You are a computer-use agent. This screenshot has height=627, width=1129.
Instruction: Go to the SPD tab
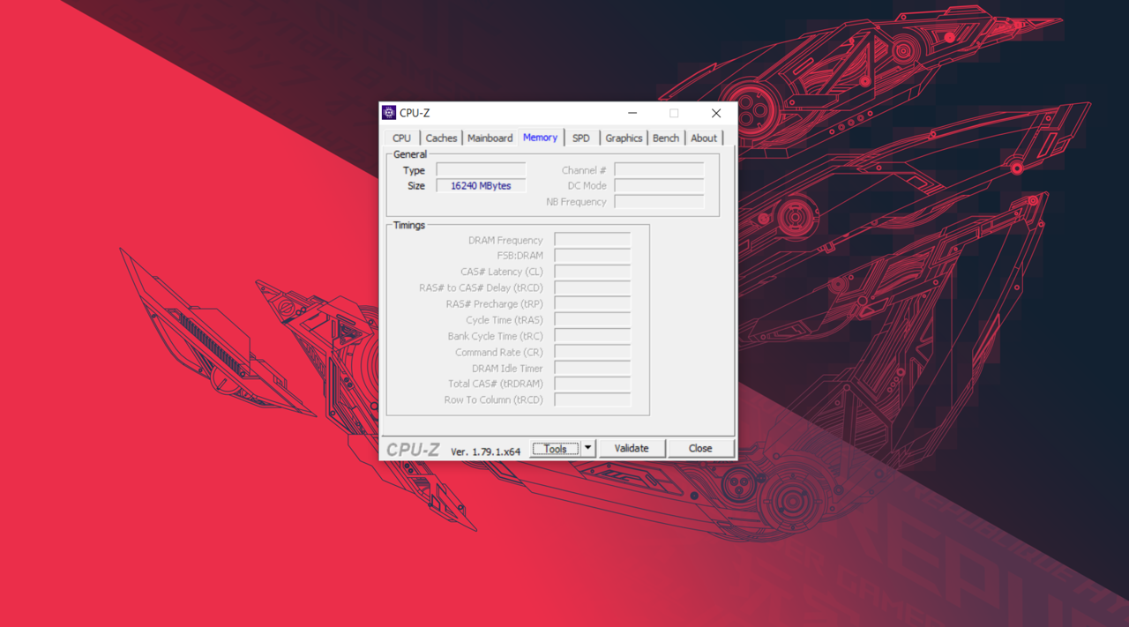[x=580, y=138]
